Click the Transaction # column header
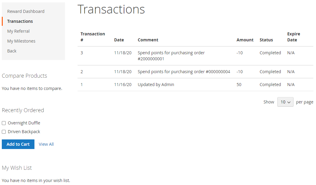Viewport: 316px width, 185px height. [93, 37]
